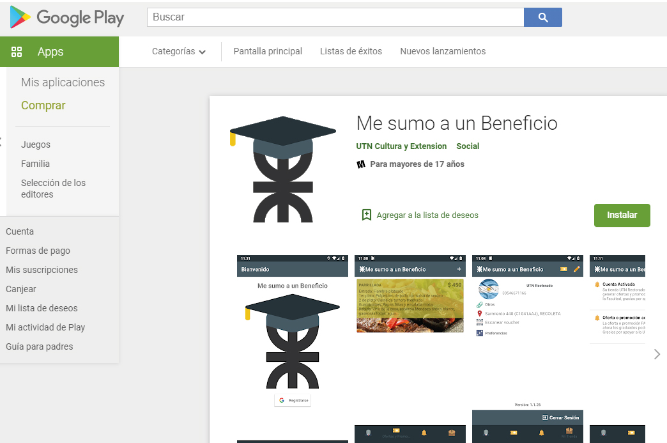Click the Instalar button
Viewport: 667px width, 443px height.
click(x=622, y=215)
